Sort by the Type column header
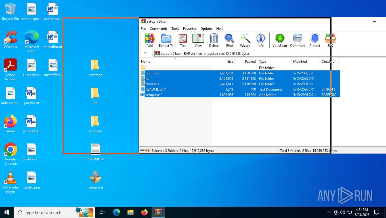The image size is (386, 218). (x=274, y=62)
